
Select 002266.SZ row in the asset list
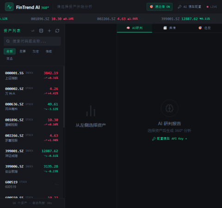[x=31, y=138]
